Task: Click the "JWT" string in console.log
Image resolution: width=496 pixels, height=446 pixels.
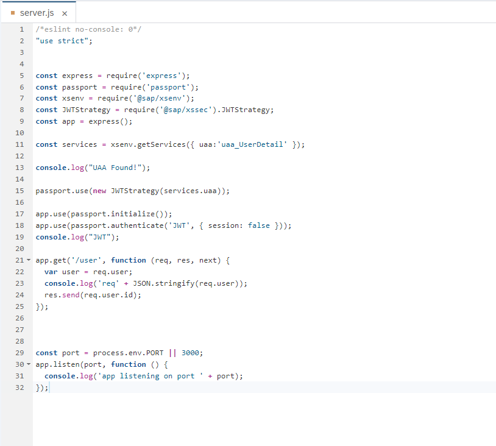Action: point(99,237)
